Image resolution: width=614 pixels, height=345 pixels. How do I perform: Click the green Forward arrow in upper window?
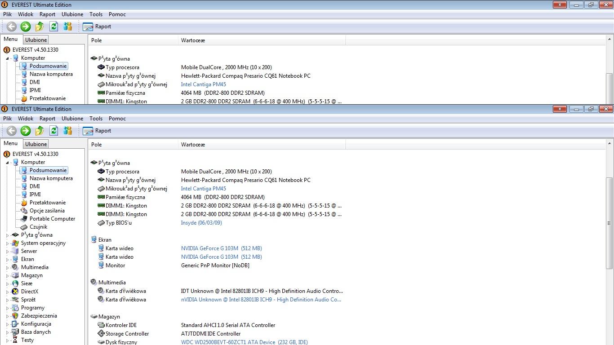tap(26, 27)
